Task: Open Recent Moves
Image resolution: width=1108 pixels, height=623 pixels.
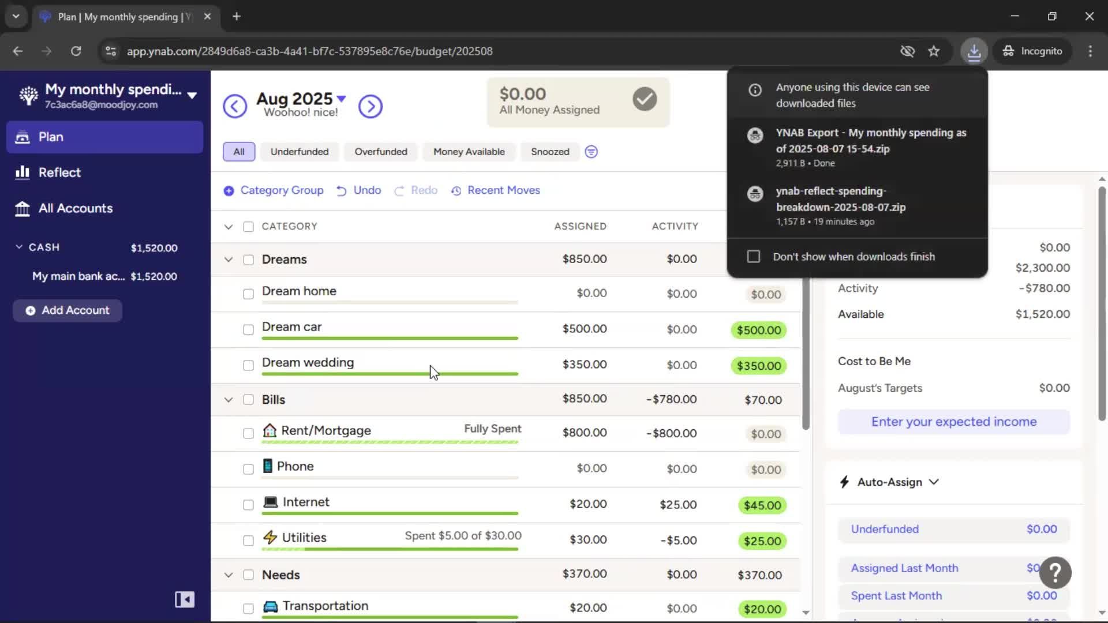Action: [x=496, y=190]
